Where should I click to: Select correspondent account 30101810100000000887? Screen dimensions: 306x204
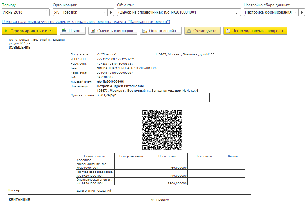[x=115, y=73]
